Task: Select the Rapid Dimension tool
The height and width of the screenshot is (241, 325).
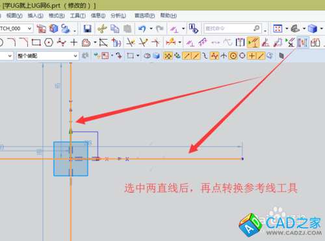Action: point(171,42)
